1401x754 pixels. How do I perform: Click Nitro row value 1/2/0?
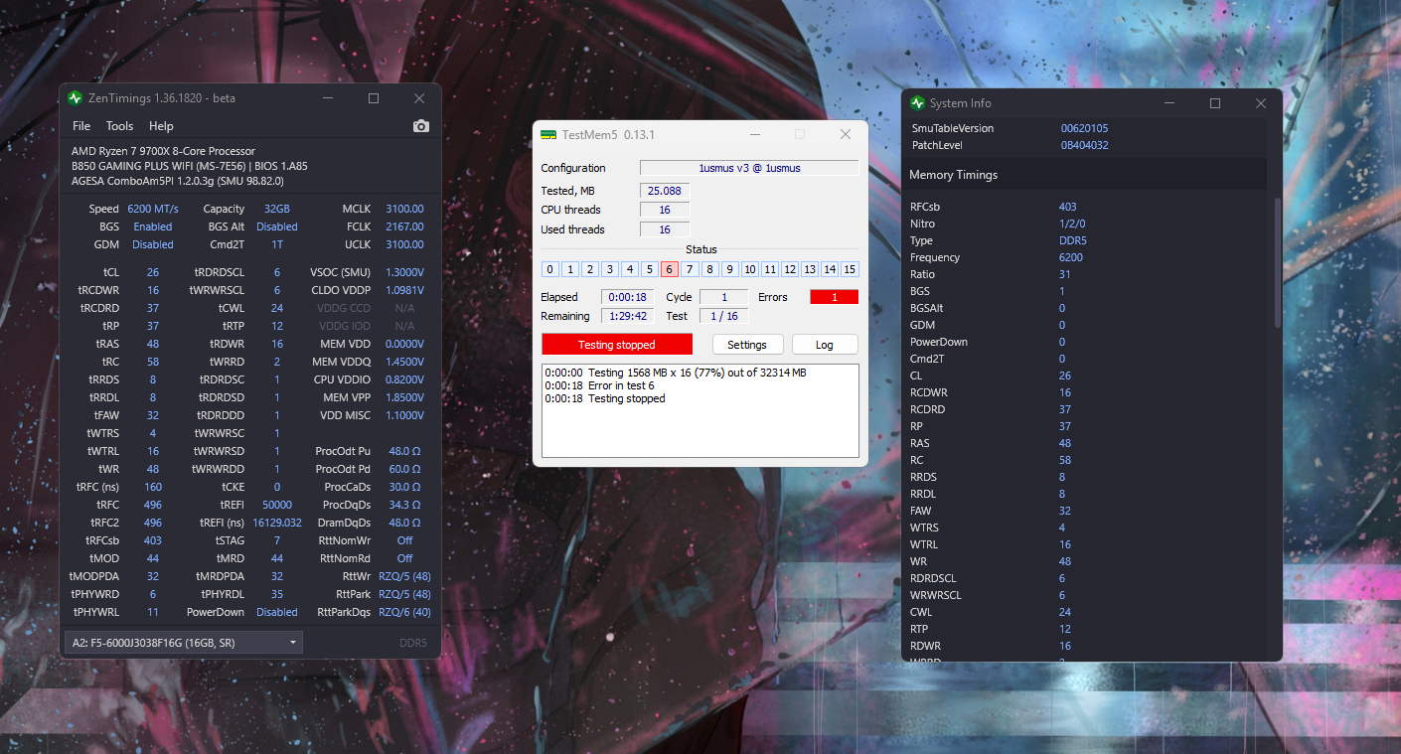click(1072, 224)
